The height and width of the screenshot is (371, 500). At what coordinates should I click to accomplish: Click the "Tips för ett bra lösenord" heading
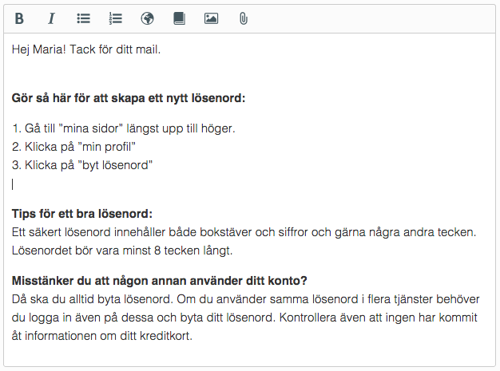click(81, 215)
